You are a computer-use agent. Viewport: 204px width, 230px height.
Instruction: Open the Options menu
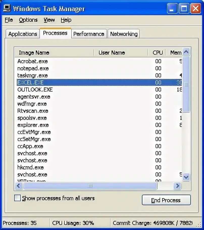point(28,20)
